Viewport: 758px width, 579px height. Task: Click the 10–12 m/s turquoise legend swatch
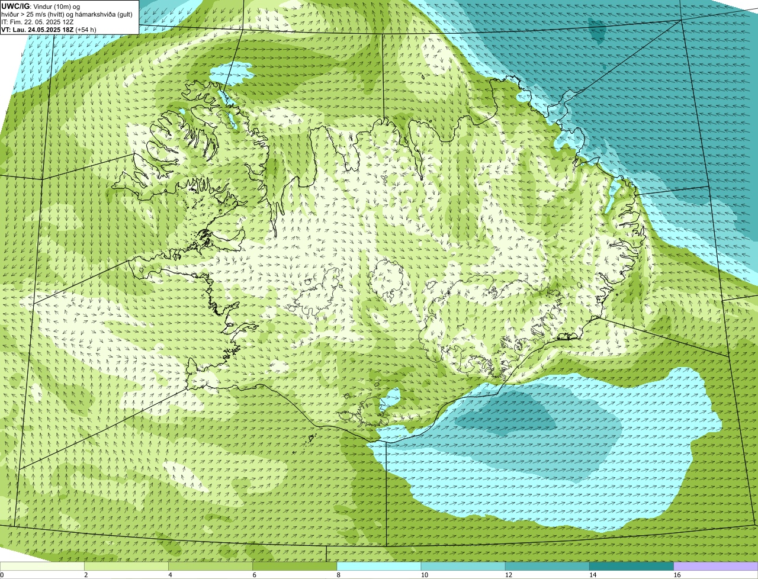(x=463, y=567)
